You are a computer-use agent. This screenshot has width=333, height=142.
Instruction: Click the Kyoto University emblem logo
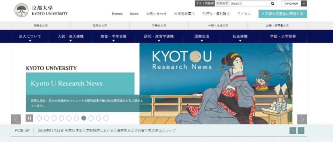pyautogui.click(x=21, y=10)
